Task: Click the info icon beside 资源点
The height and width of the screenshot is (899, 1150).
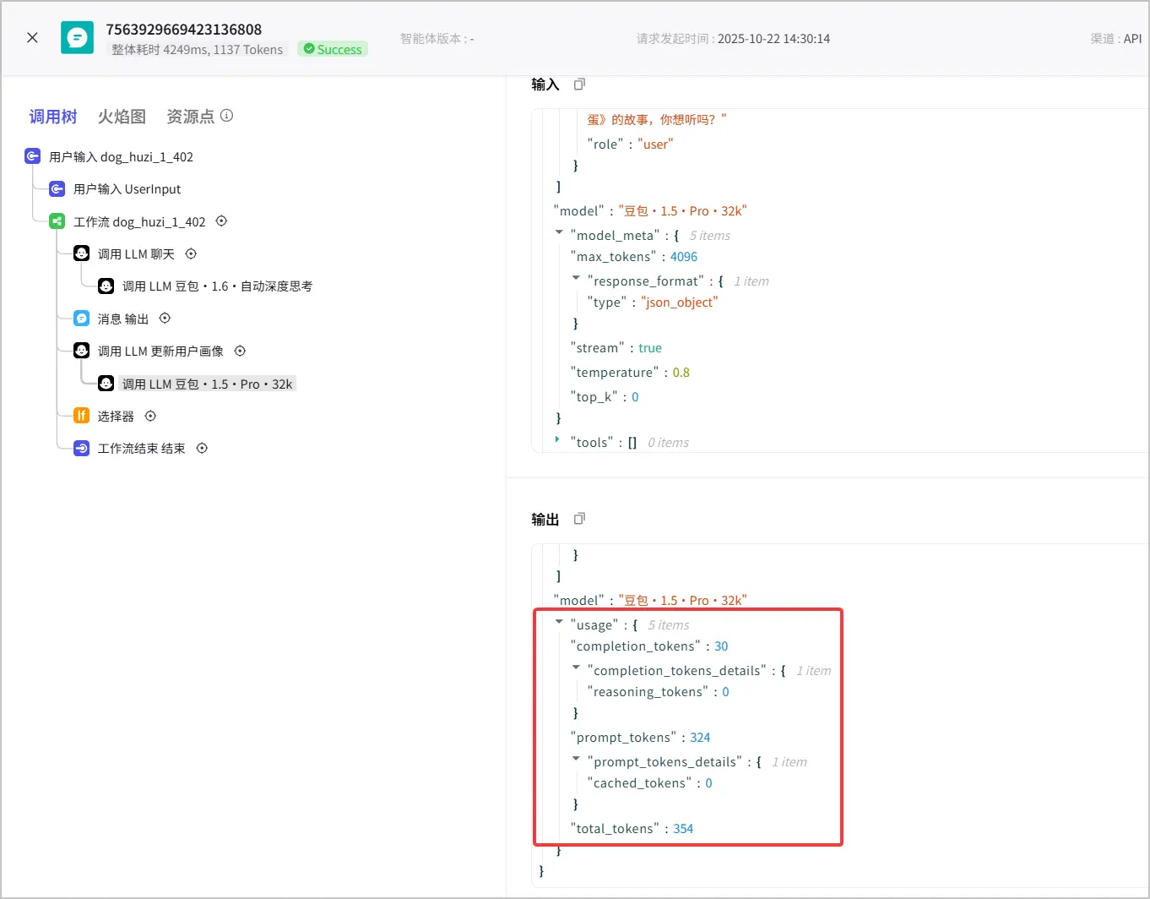Action: (x=227, y=116)
